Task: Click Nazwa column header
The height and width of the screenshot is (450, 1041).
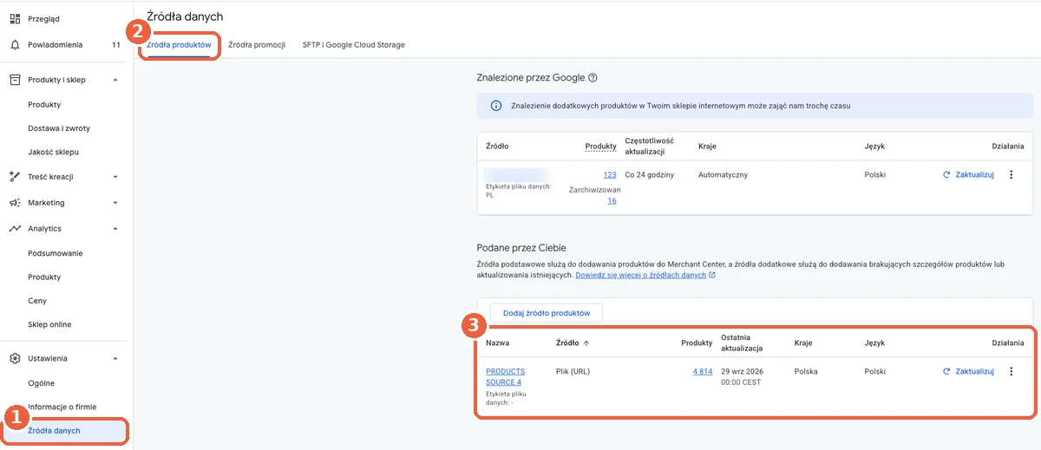Action: pos(498,343)
